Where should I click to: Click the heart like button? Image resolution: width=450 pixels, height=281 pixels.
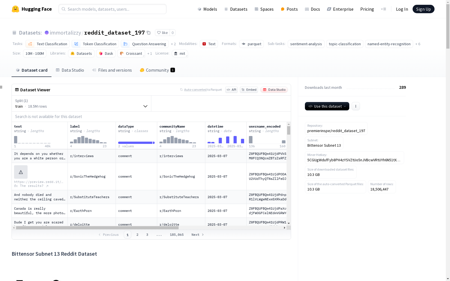point(163,33)
